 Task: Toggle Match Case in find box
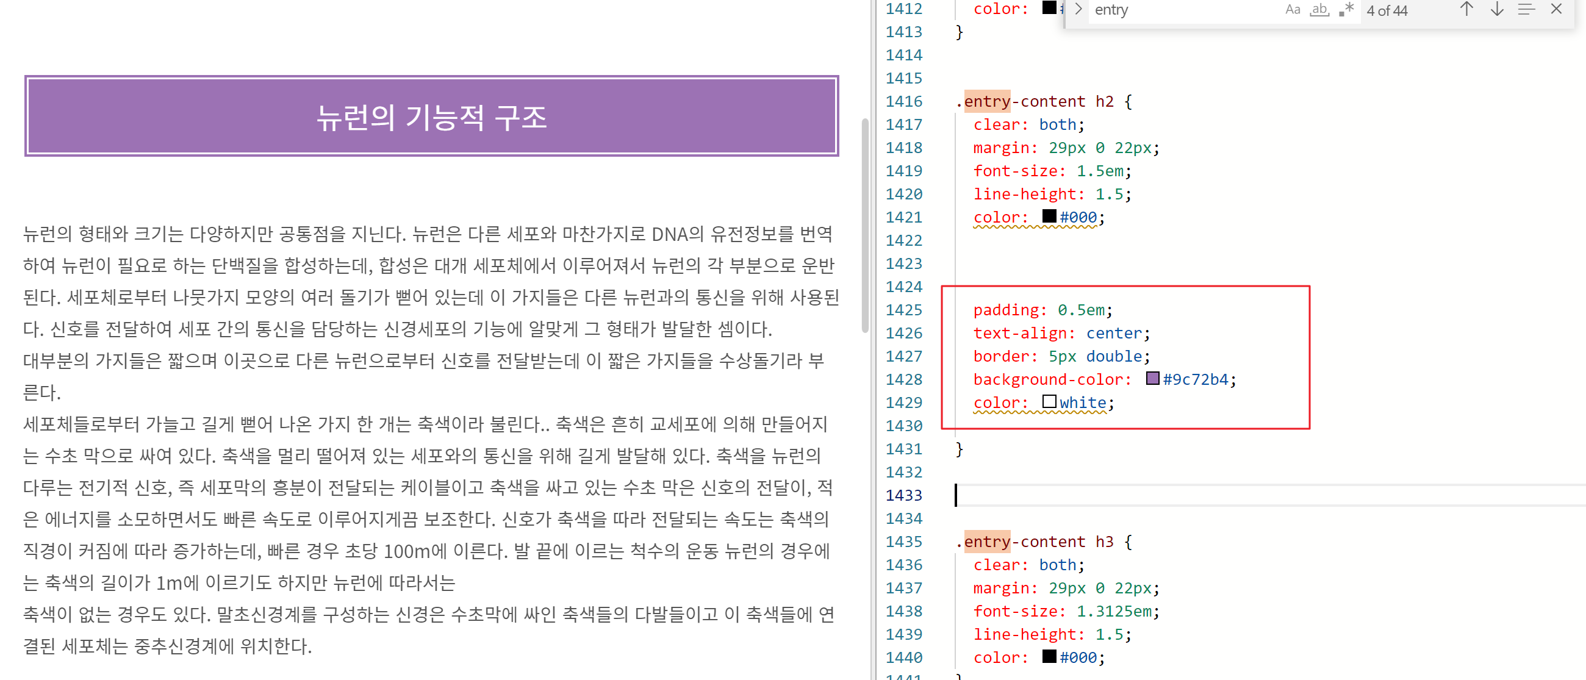tap(1293, 9)
